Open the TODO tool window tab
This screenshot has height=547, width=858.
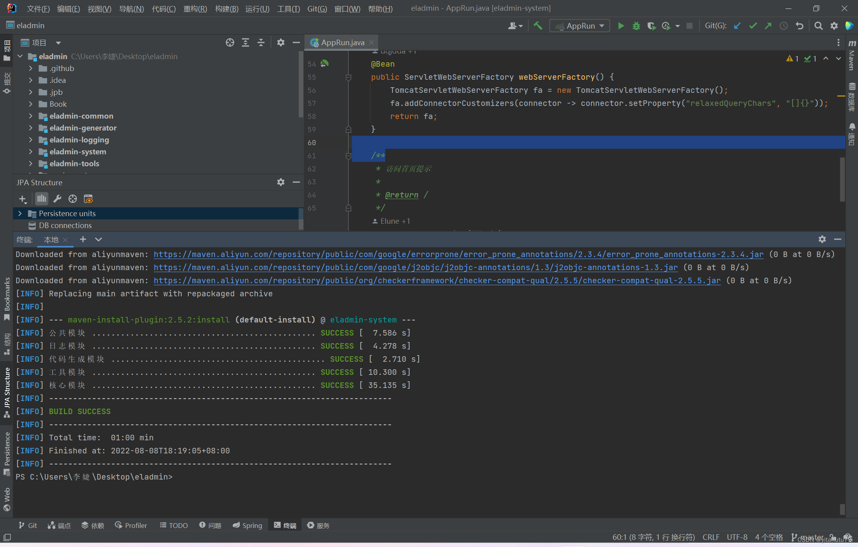174,525
